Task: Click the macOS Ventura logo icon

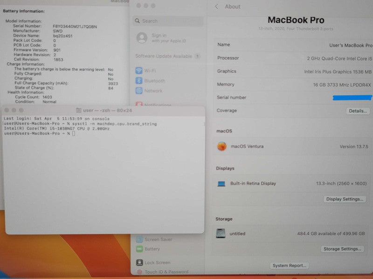Action: [x=222, y=146]
